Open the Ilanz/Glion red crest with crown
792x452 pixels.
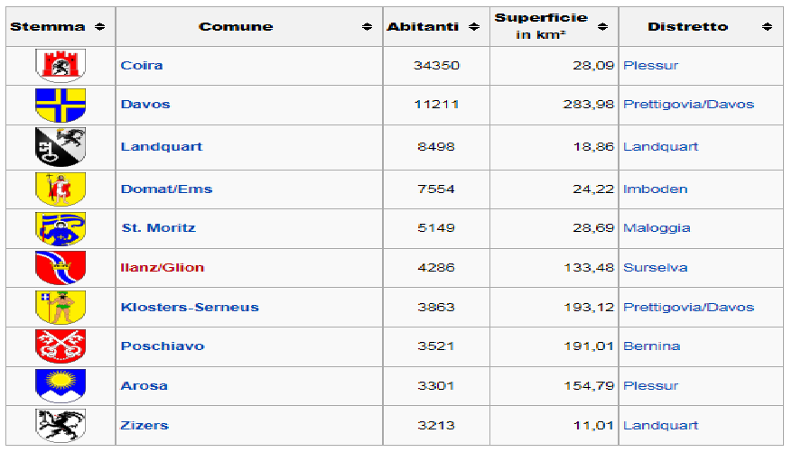pyautogui.click(x=61, y=268)
